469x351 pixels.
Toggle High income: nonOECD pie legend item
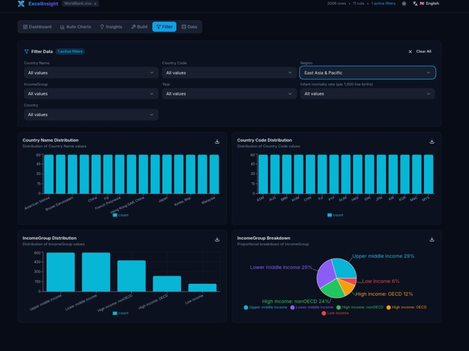360,307
